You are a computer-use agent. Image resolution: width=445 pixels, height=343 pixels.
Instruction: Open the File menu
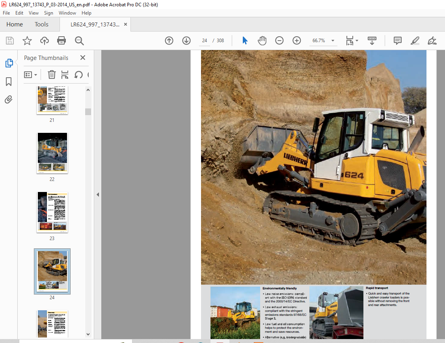[6, 13]
